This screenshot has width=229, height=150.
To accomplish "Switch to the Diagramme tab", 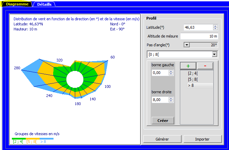I will coord(17,4).
